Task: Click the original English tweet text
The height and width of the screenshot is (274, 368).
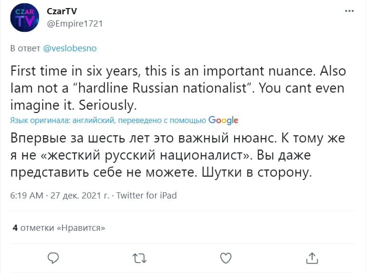Action: (178, 88)
